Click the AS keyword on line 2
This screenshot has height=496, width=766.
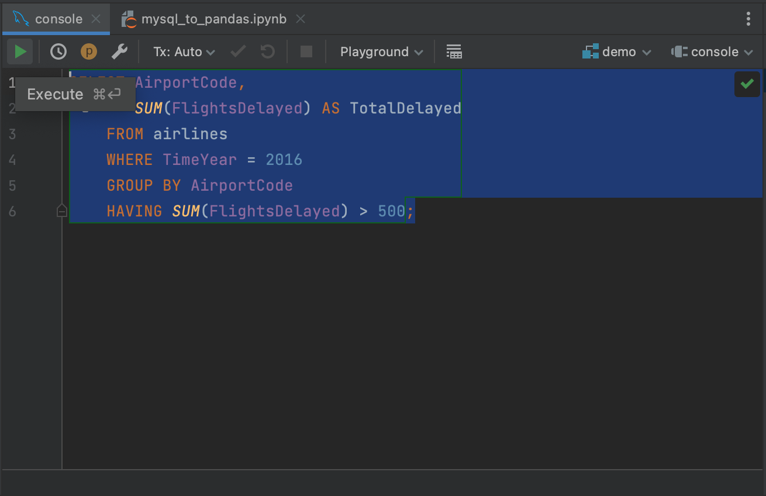tap(331, 108)
